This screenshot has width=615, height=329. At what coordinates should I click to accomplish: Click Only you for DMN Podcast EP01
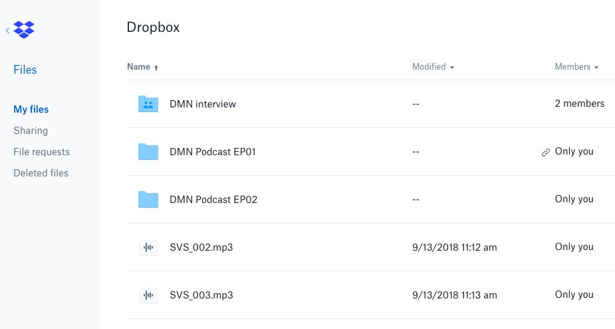pyautogui.click(x=574, y=151)
